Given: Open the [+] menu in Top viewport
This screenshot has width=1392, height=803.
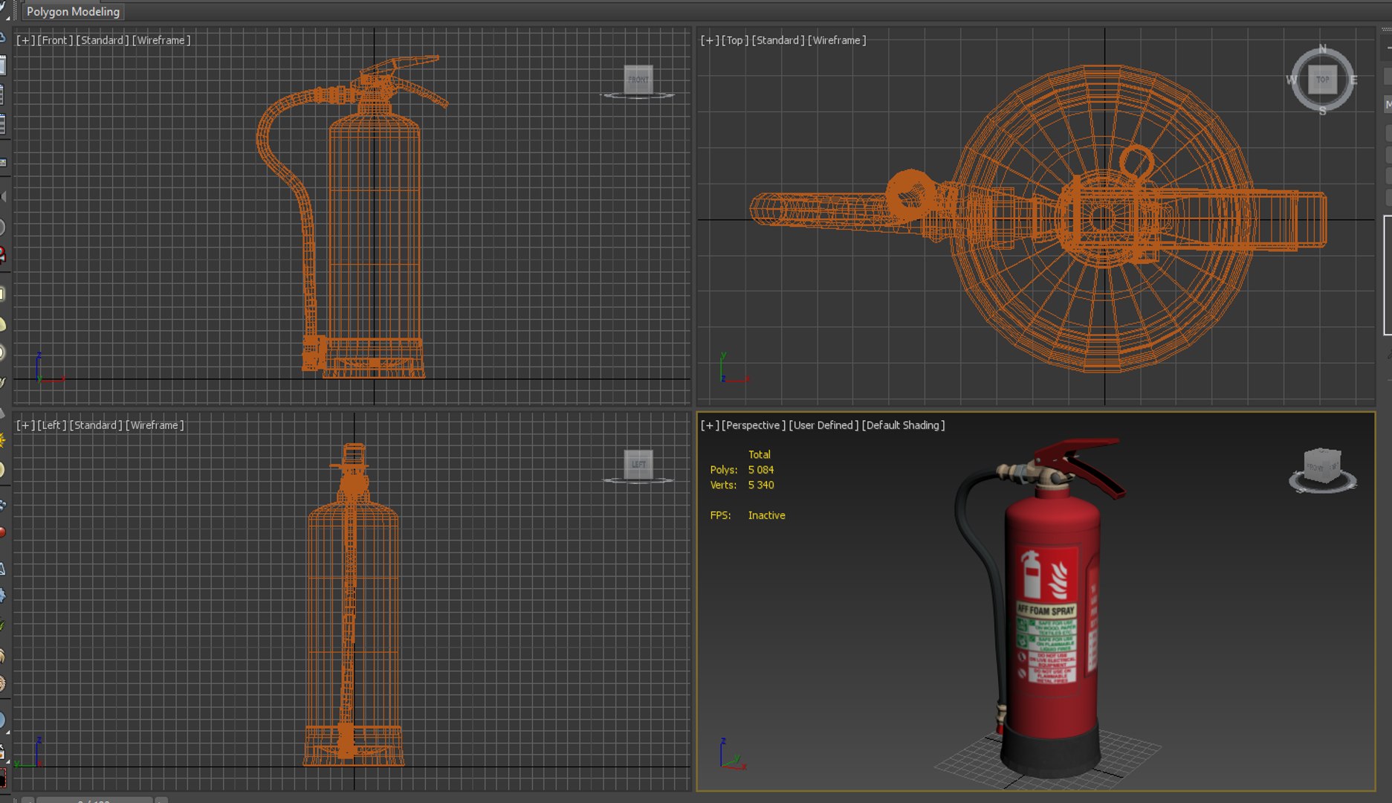Looking at the screenshot, I should tap(709, 40).
